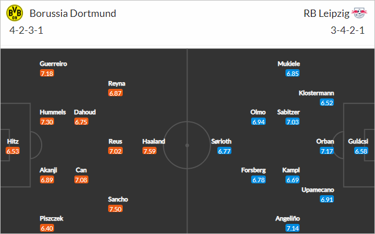
Task: Click Sabitzer's 7.03 rating badge
Action: [x=292, y=121]
